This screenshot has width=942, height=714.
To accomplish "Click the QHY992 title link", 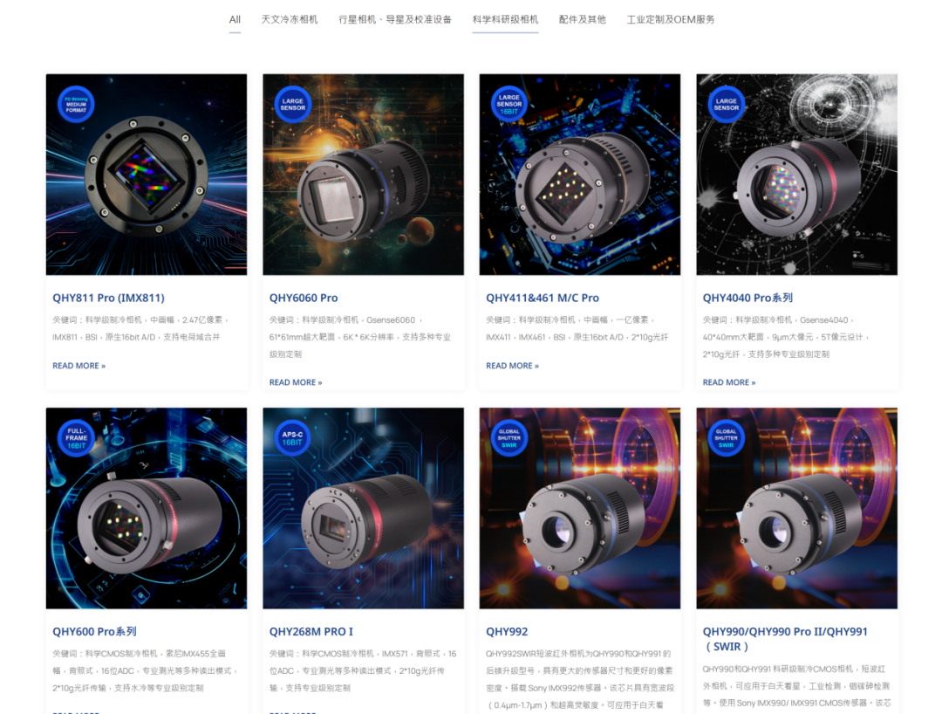I will coord(507,632).
